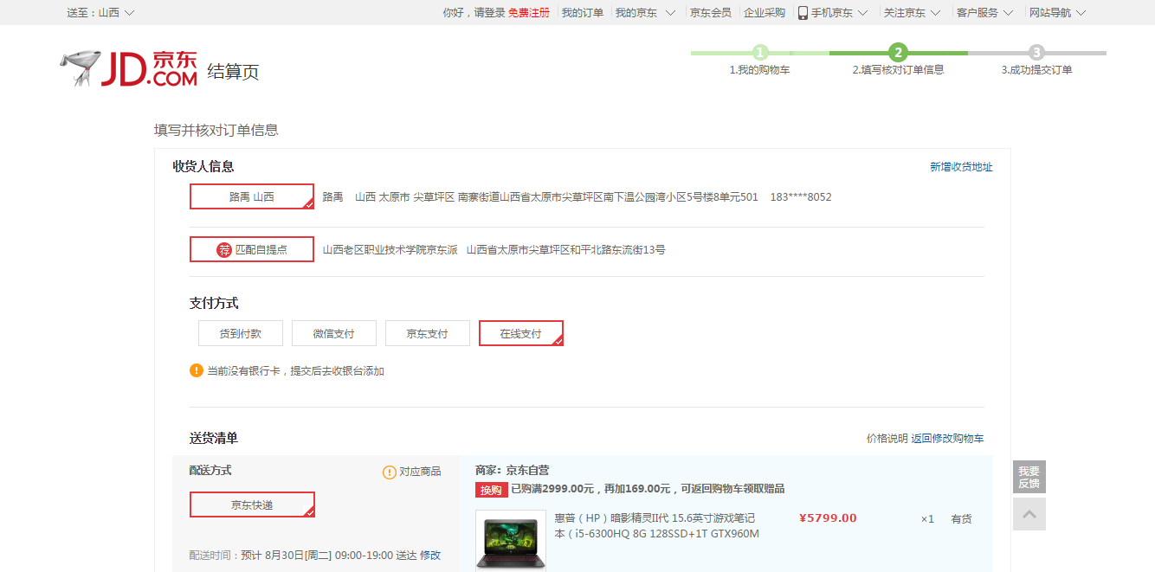This screenshot has height=572, width=1155.
Task: Click 修改 next to delivery time
Action: pyautogui.click(x=430, y=555)
